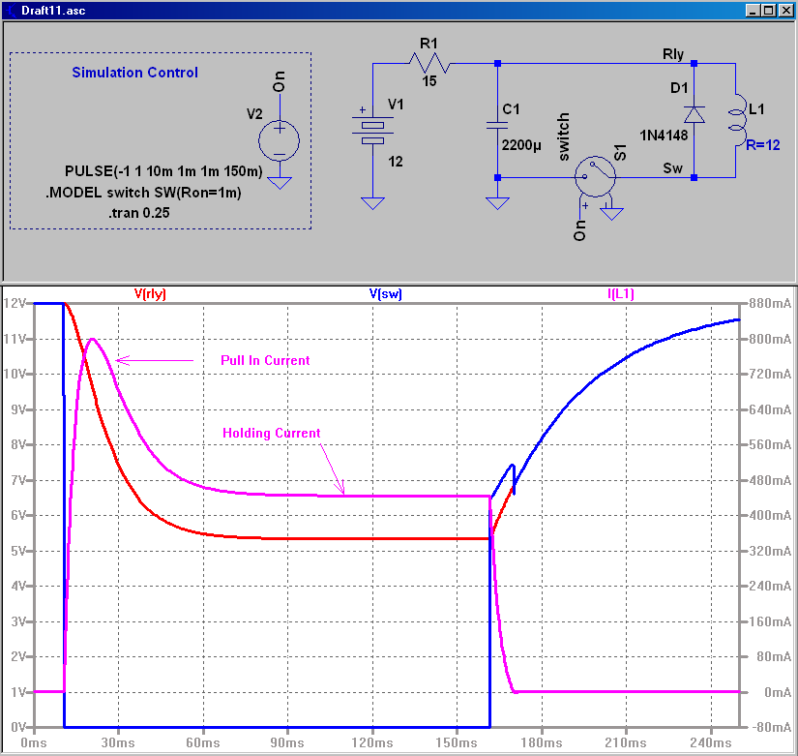Click the V2 voltage source symbol
The image size is (798, 756).
(x=279, y=140)
